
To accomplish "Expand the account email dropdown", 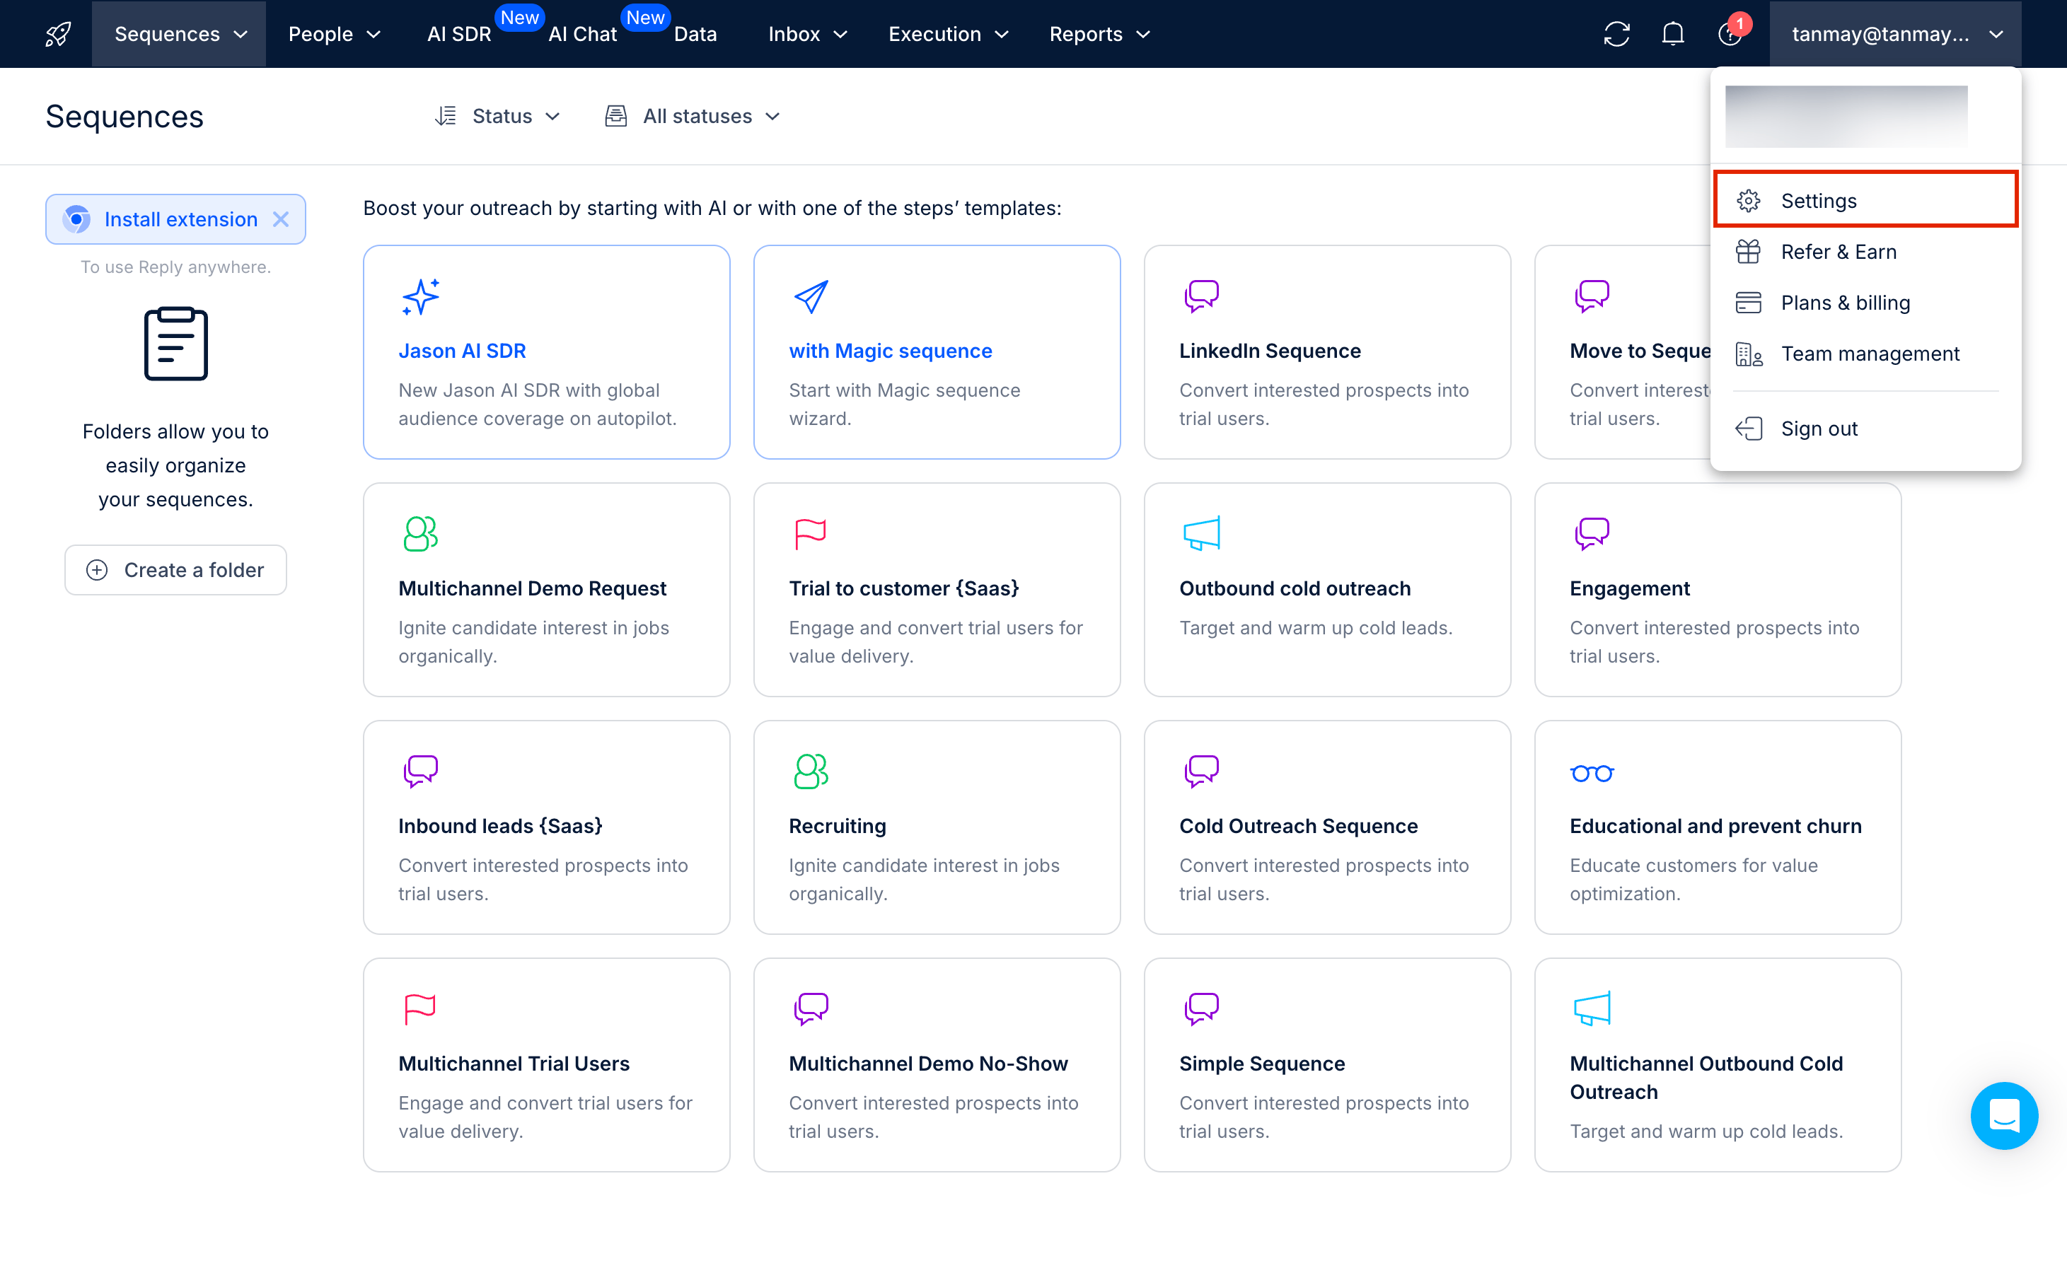I will tap(1894, 35).
